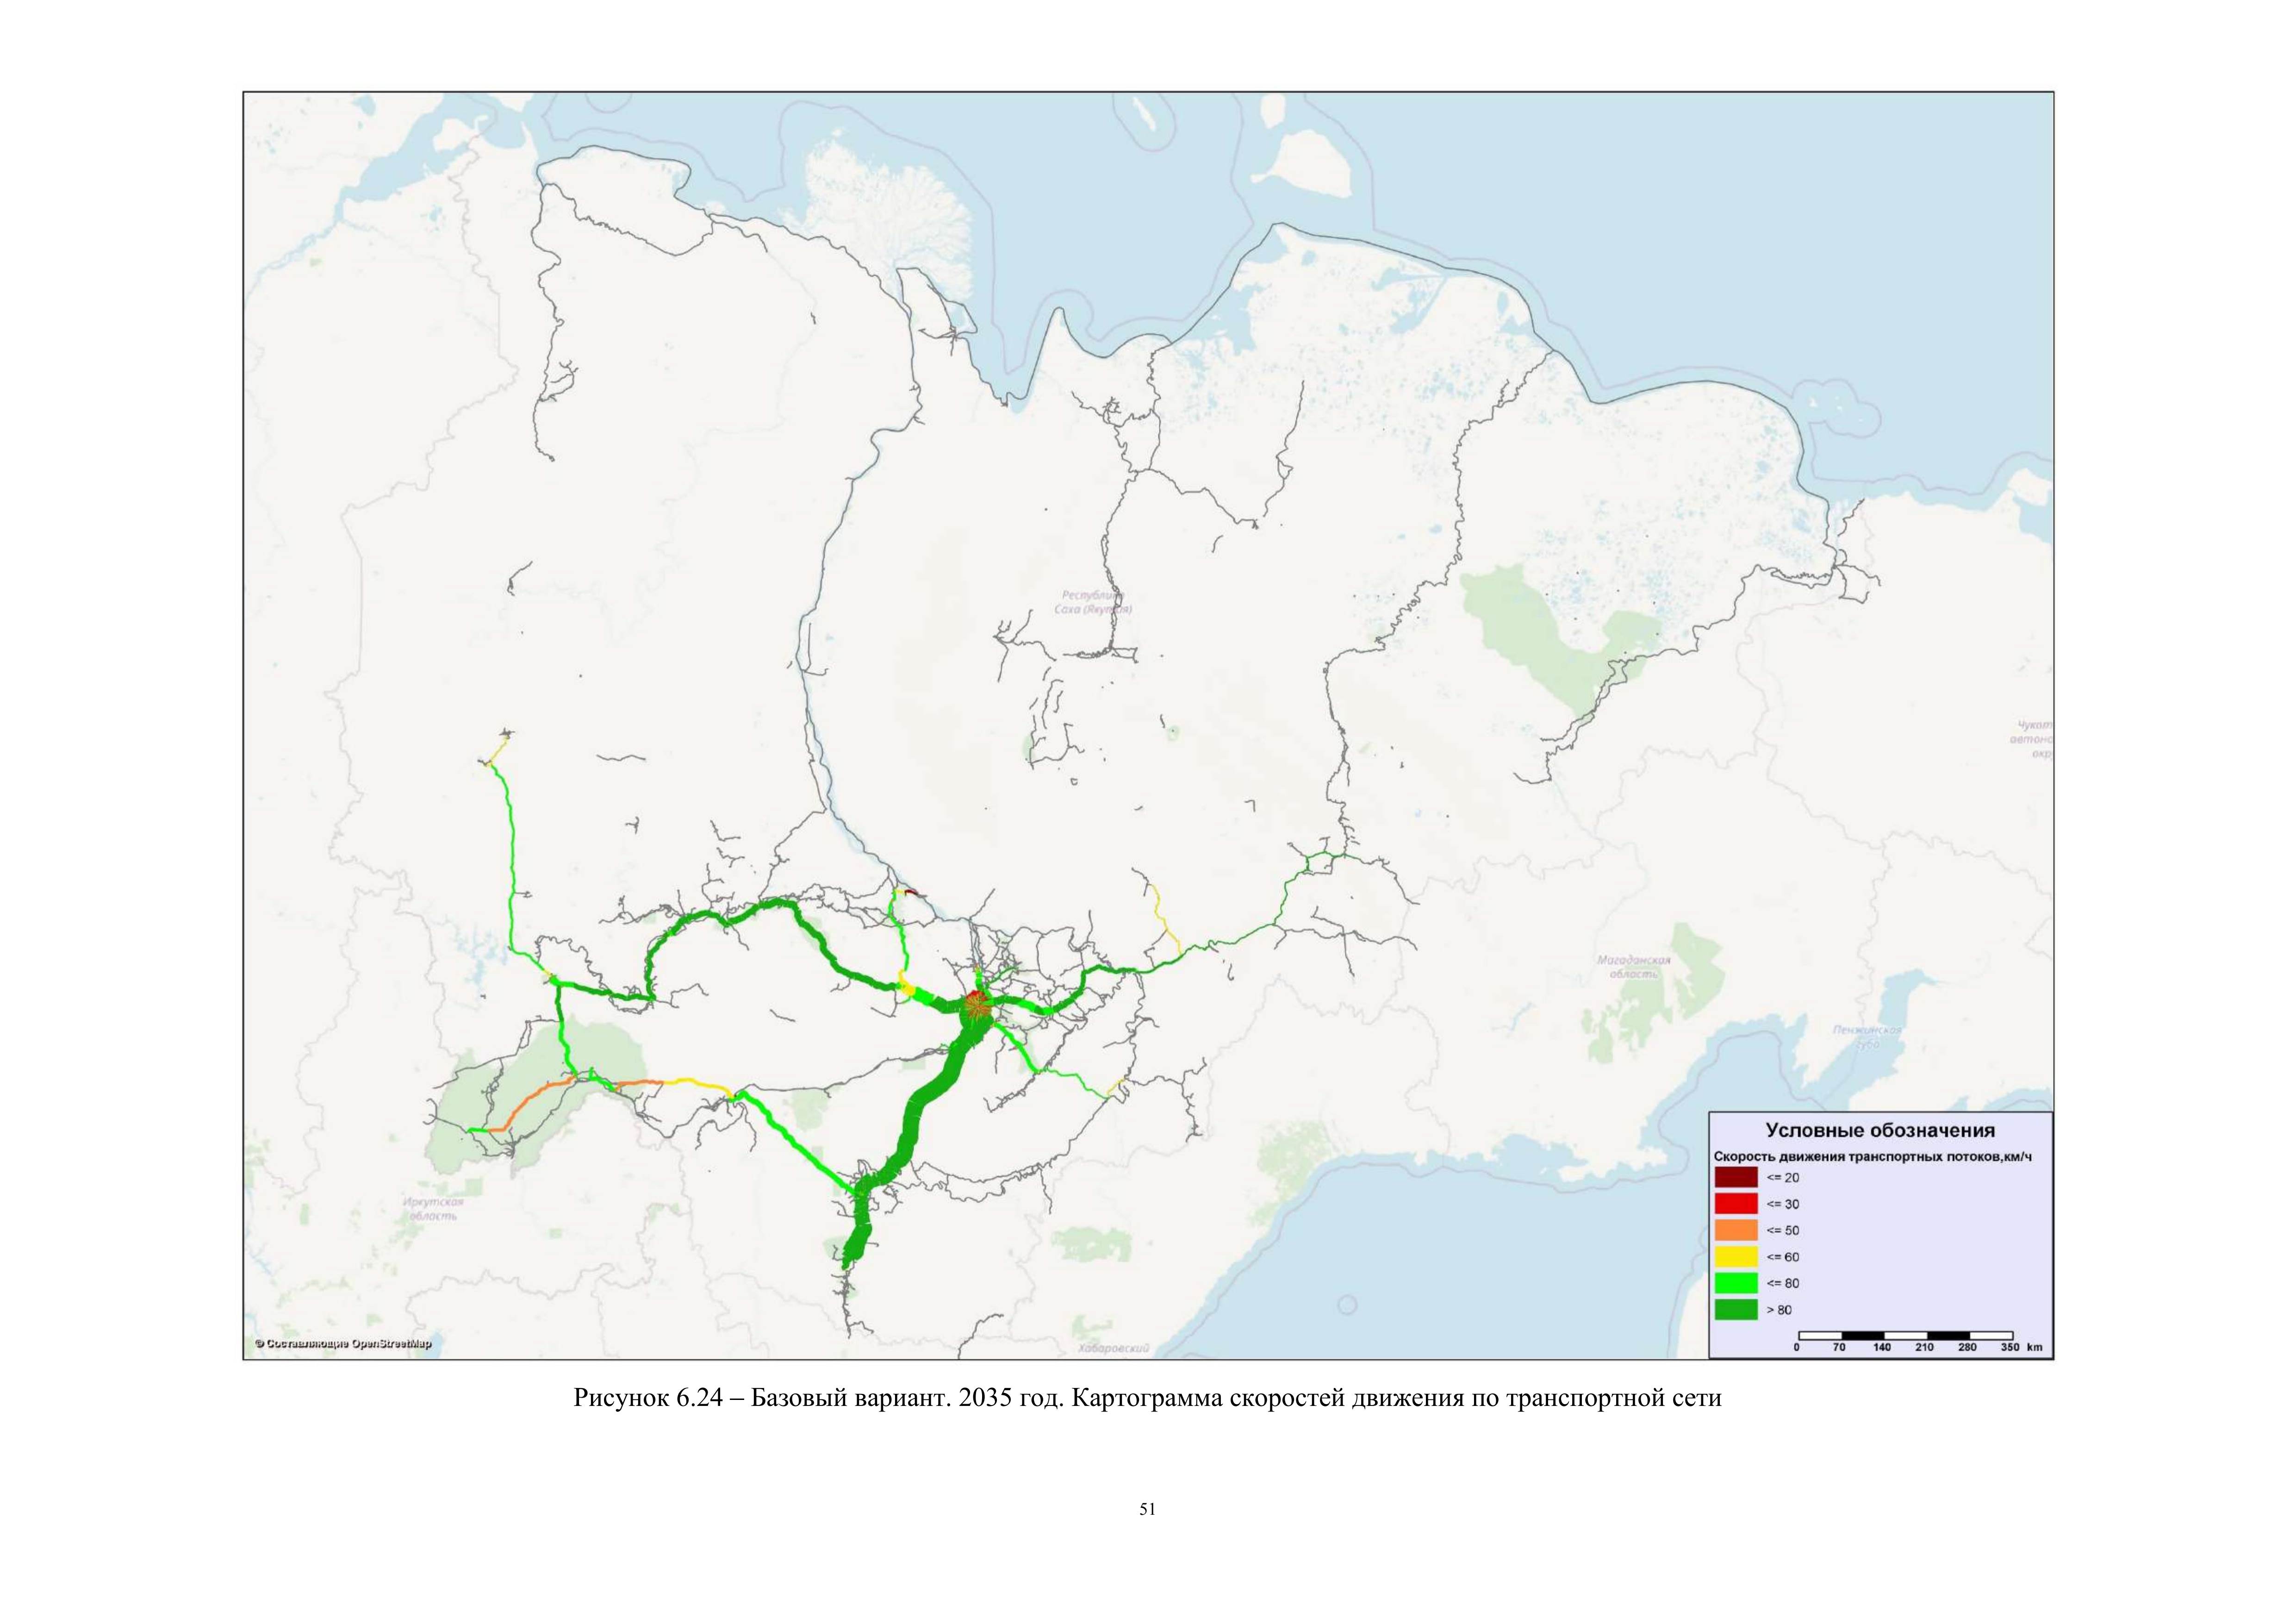Click the bright green <= 80 legend swatch
Viewport: 2296px width, 1624px height.
(1735, 1283)
